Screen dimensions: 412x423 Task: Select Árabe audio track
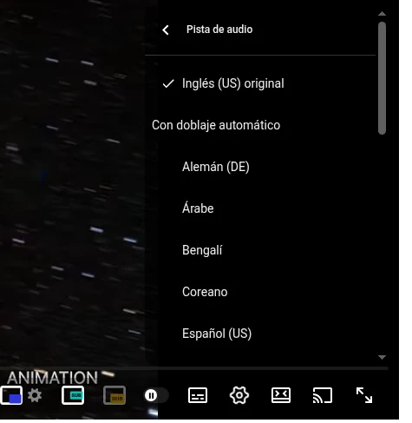(x=260, y=208)
